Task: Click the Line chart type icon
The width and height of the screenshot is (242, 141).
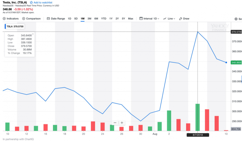Action: (165, 19)
